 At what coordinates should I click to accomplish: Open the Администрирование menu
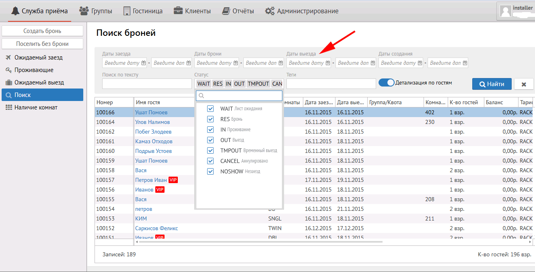(x=302, y=11)
